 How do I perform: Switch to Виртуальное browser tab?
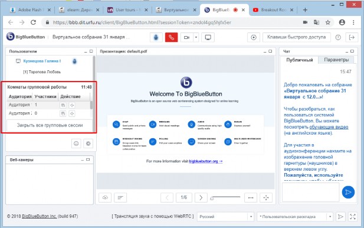coord(176,10)
